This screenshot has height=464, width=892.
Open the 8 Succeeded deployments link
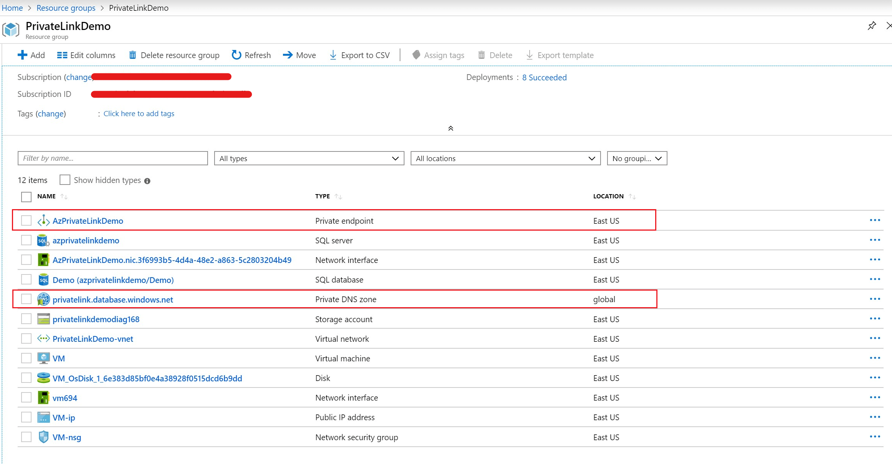[544, 77]
